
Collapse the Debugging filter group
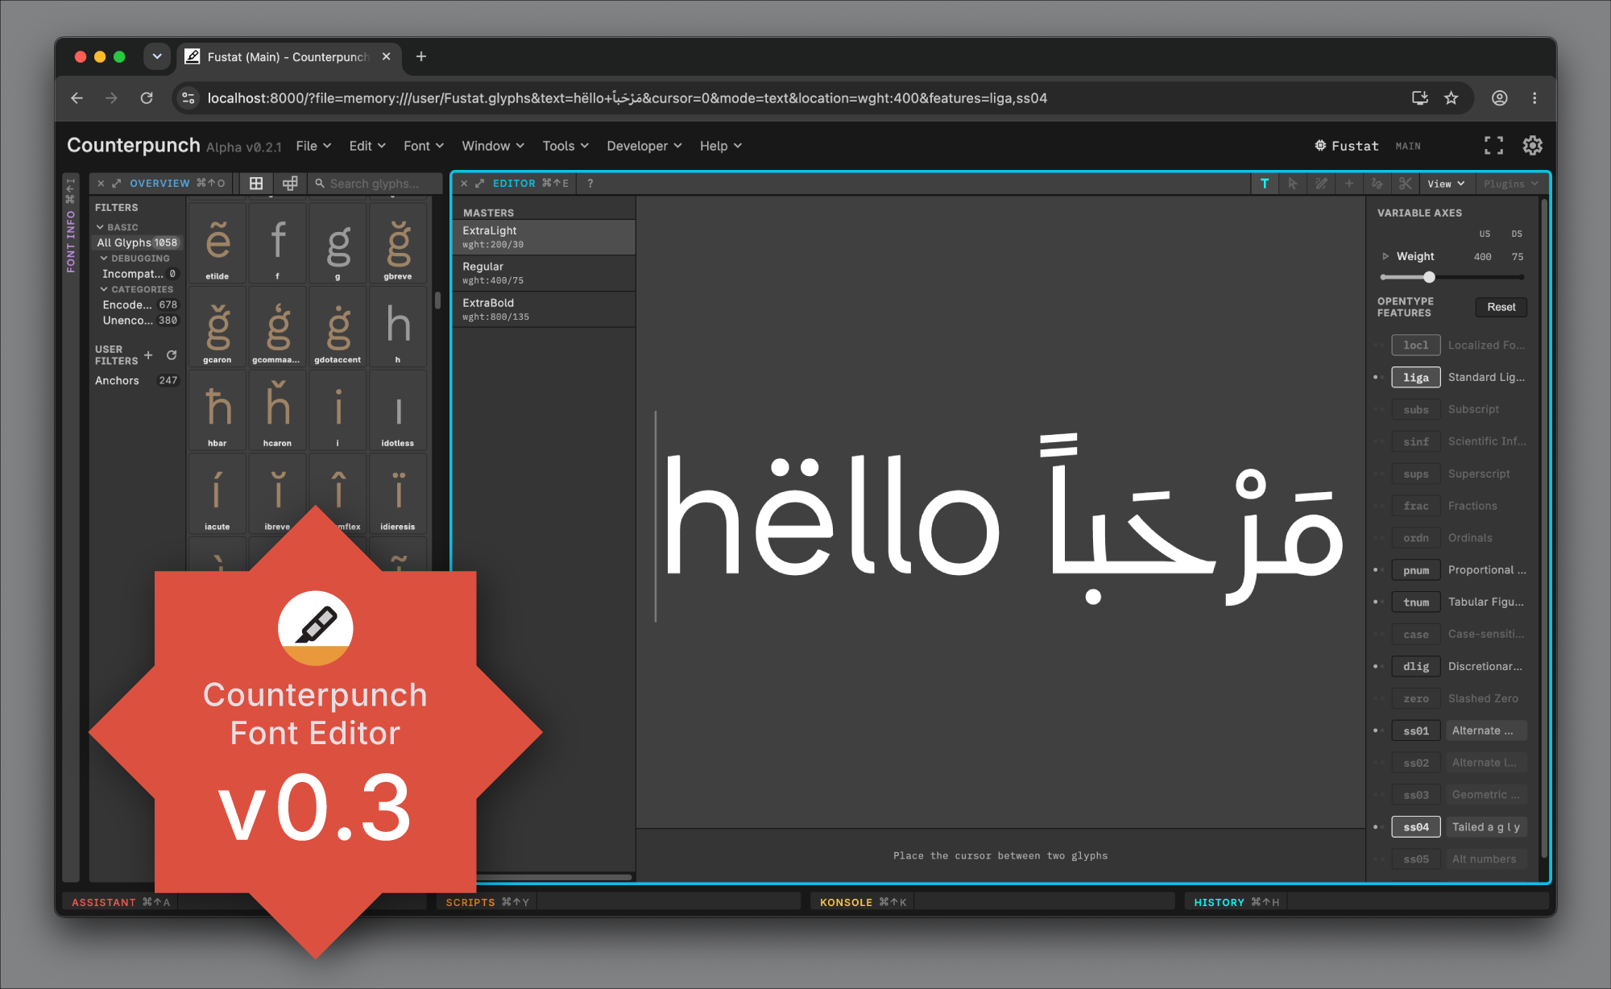click(104, 259)
